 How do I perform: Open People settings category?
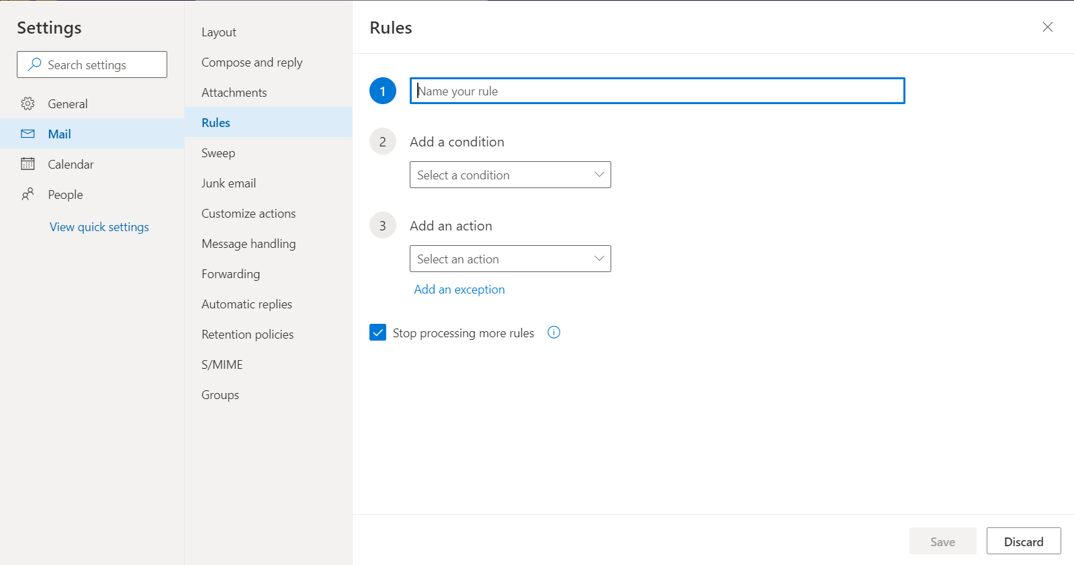[x=92, y=194]
